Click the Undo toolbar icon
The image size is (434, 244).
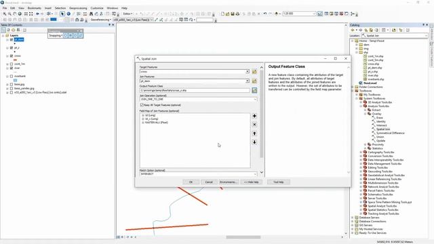click(265, 14)
